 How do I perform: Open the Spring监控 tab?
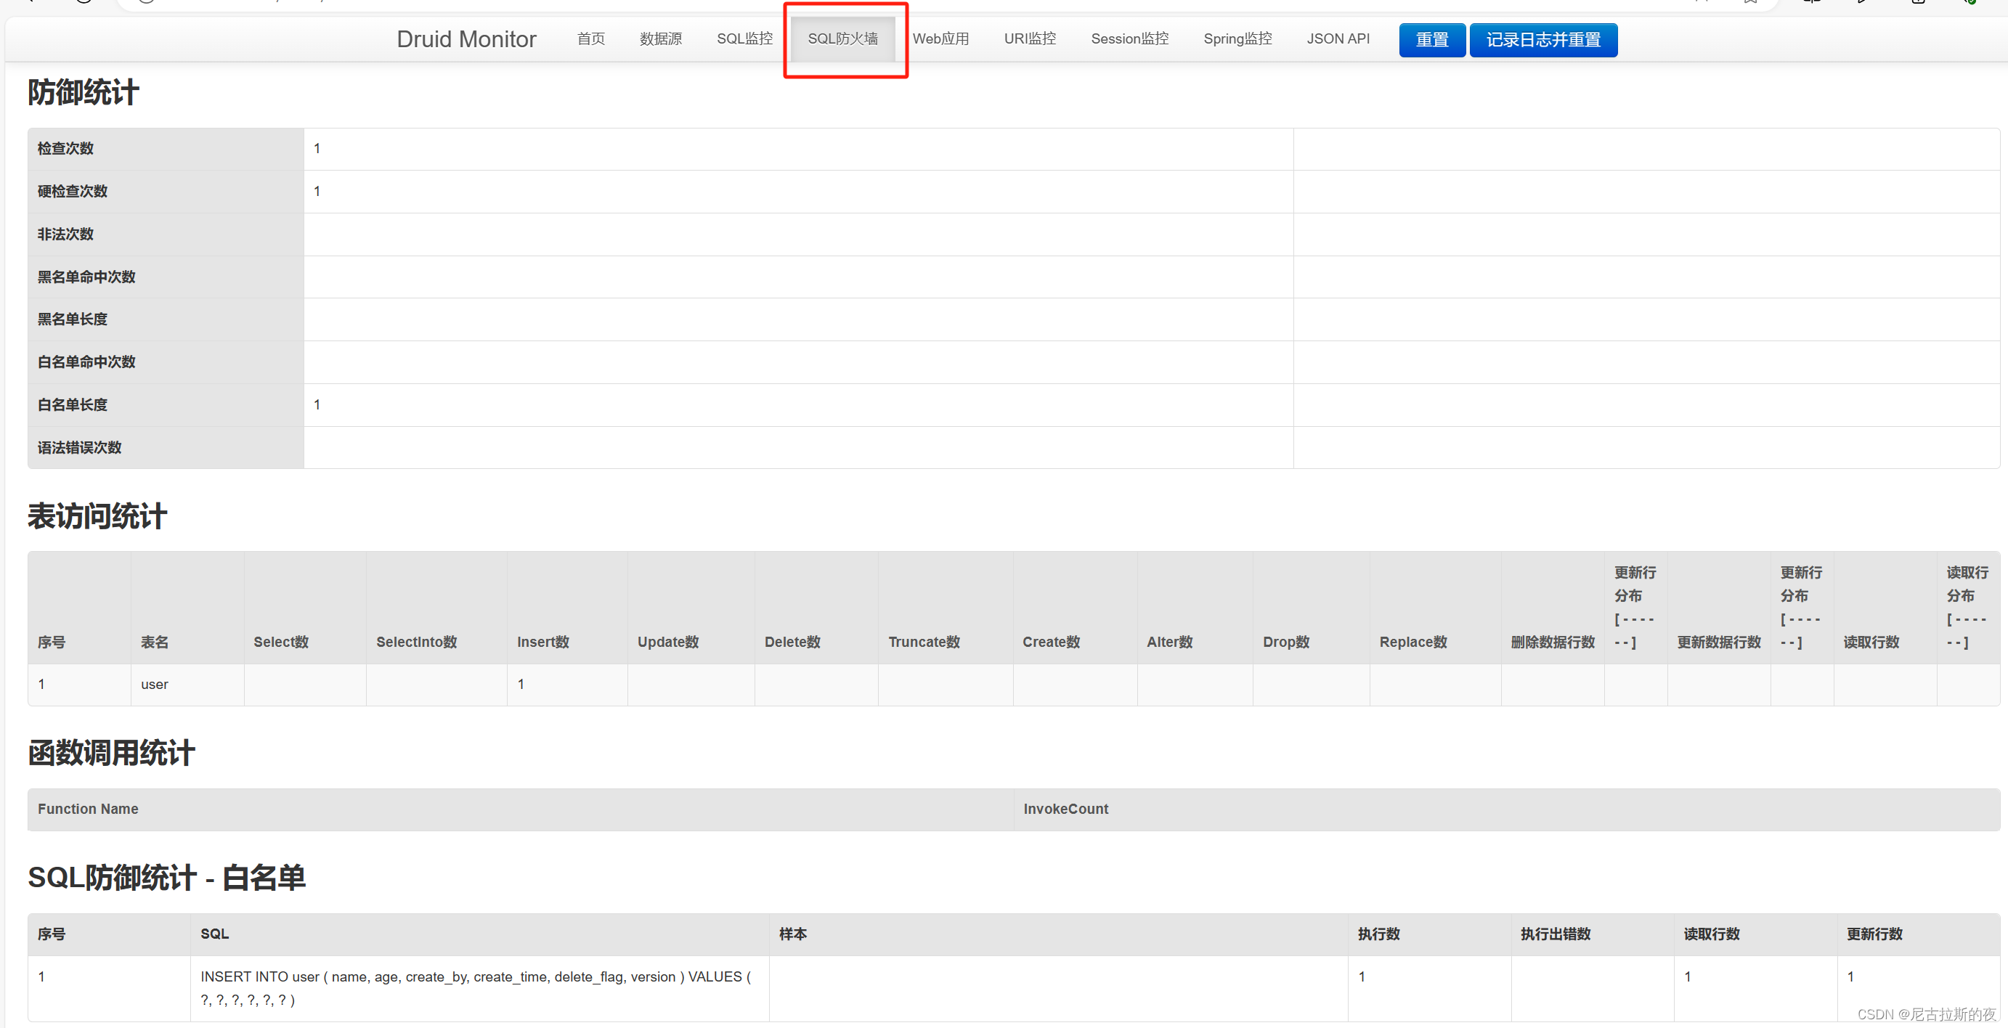pyautogui.click(x=1237, y=39)
